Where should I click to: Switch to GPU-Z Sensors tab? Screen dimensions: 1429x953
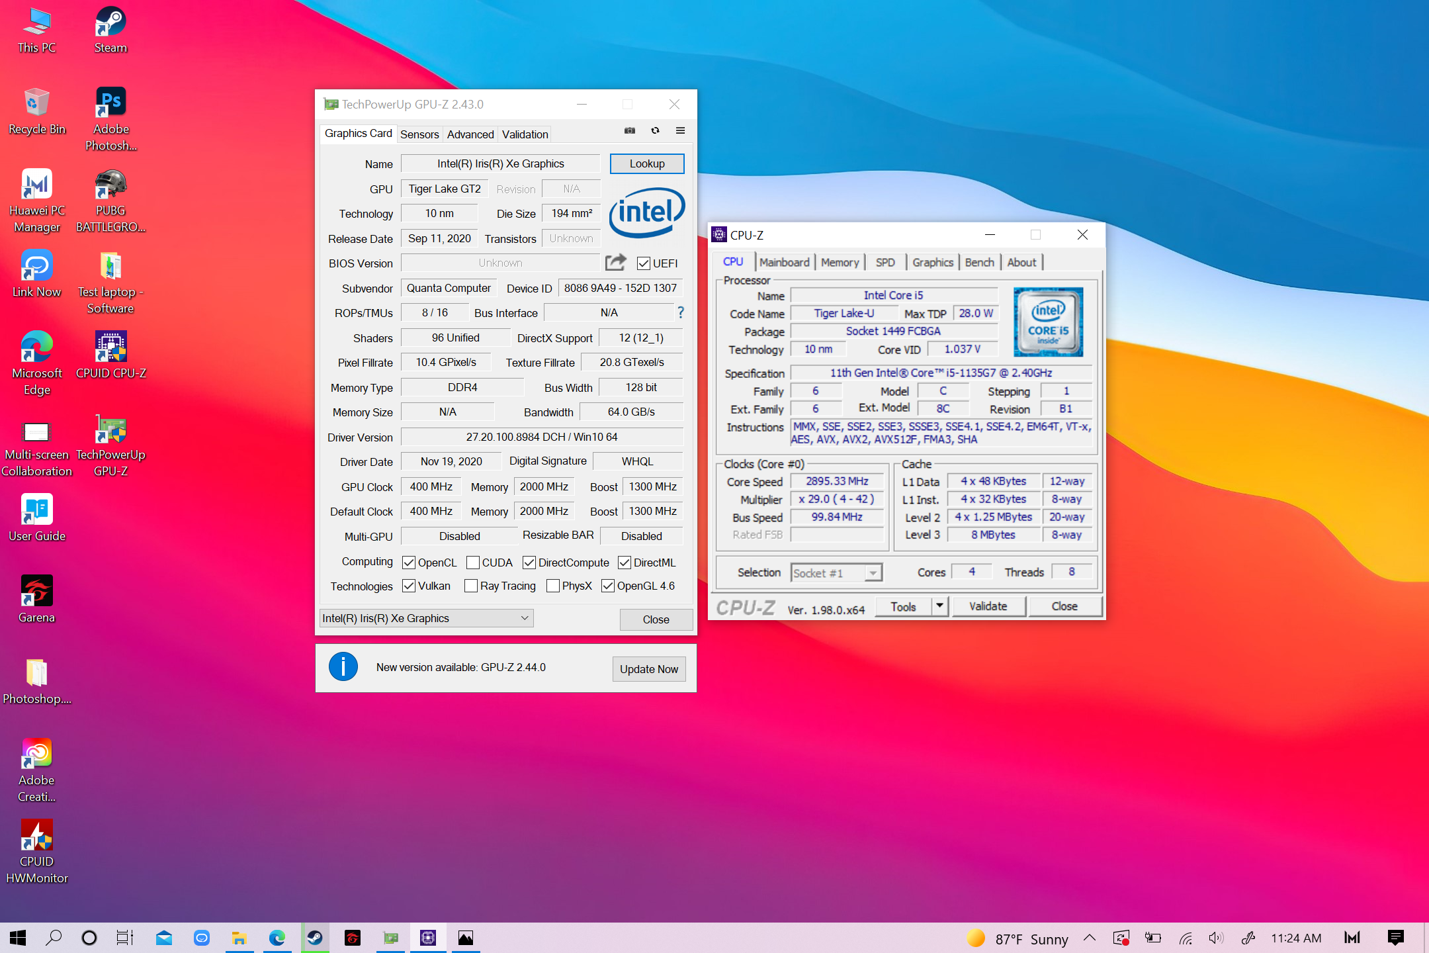coord(419,134)
